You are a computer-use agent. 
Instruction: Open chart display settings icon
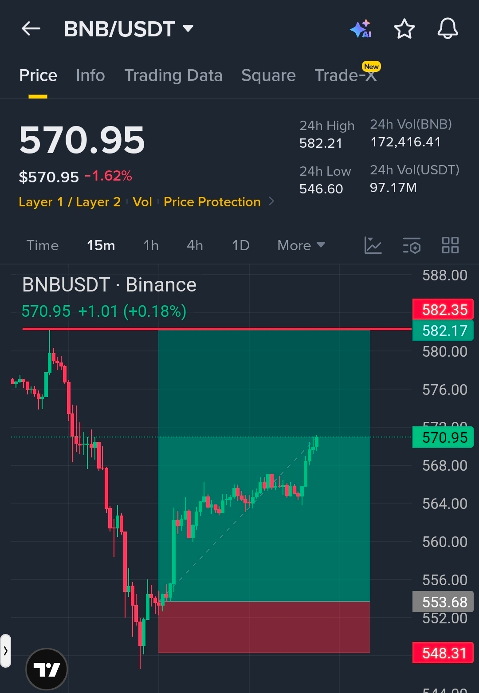click(412, 245)
